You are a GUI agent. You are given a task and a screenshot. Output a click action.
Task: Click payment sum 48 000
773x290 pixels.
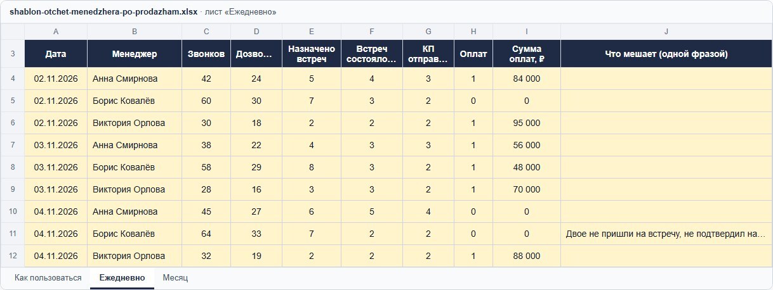point(527,167)
